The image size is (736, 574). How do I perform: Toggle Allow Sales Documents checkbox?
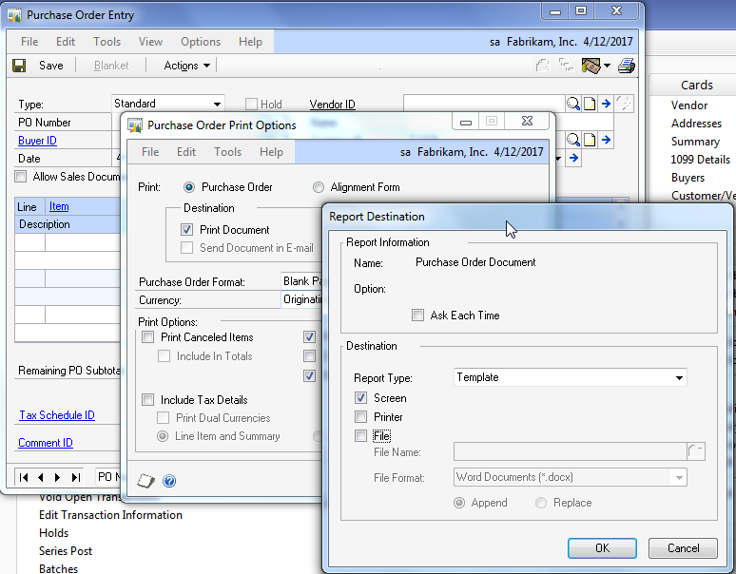click(21, 177)
